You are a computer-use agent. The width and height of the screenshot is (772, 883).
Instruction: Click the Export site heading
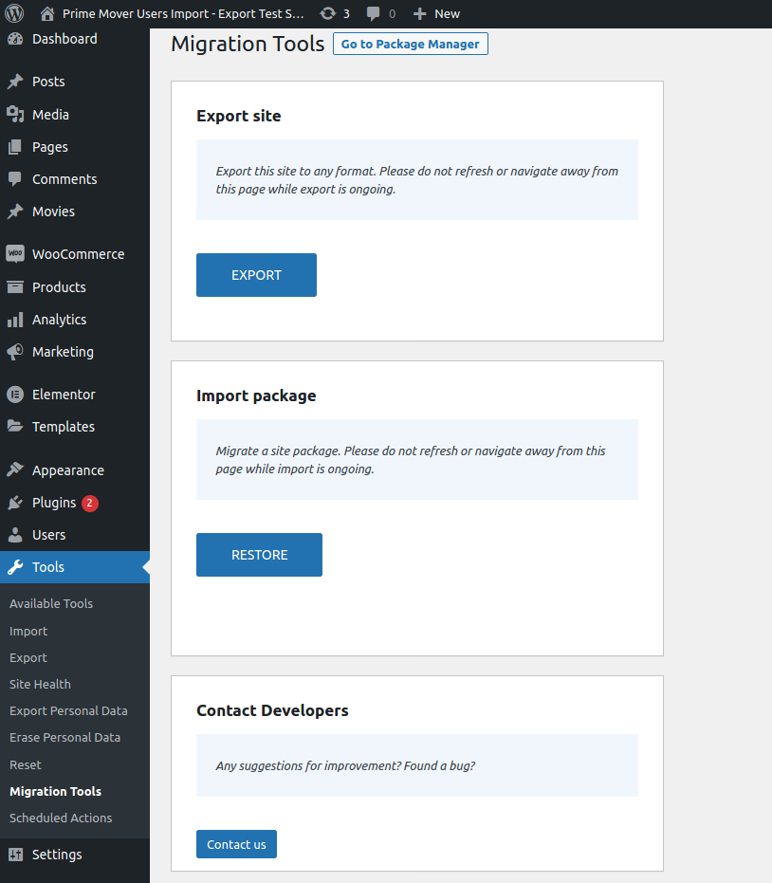pyautogui.click(x=239, y=116)
